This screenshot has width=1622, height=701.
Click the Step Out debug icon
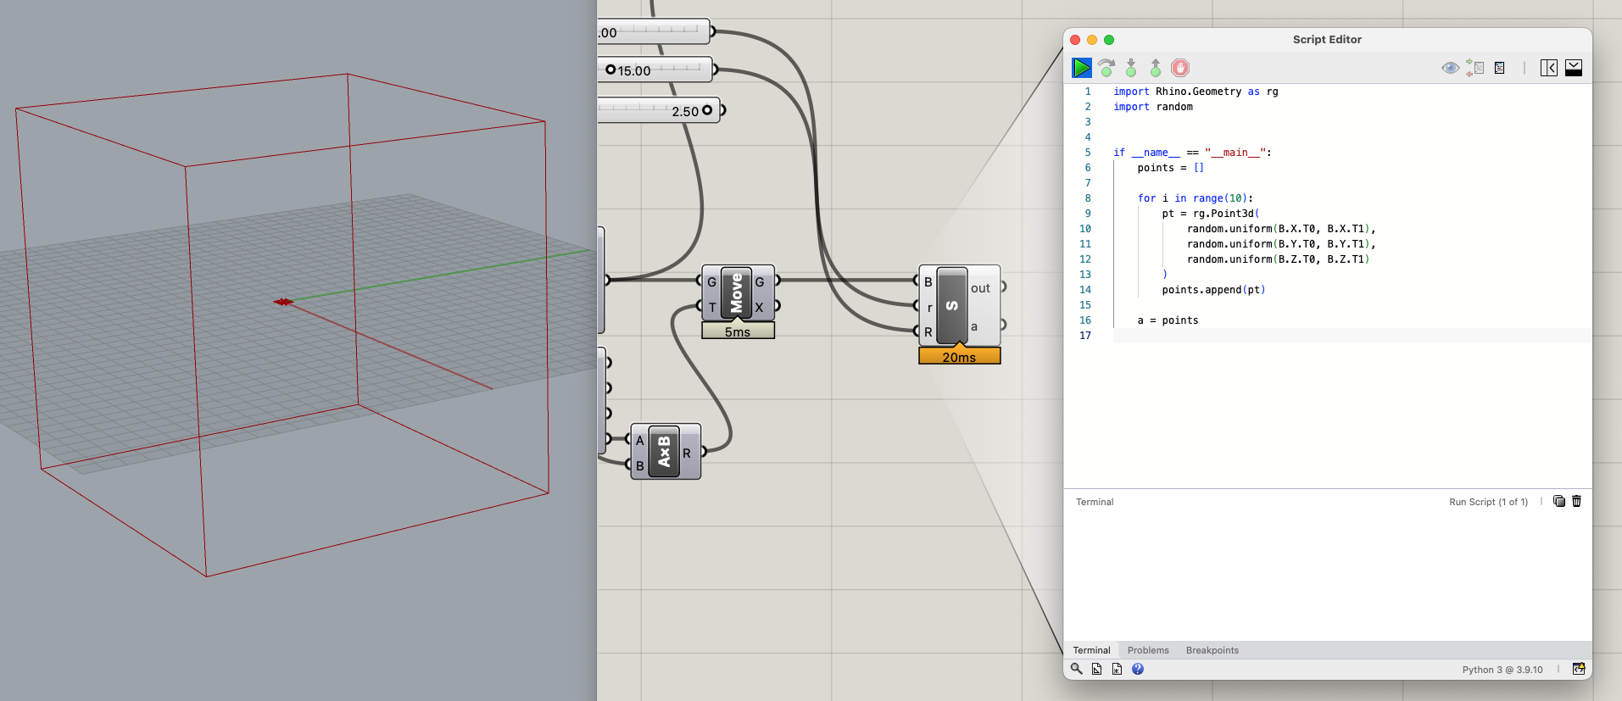[x=1156, y=68]
